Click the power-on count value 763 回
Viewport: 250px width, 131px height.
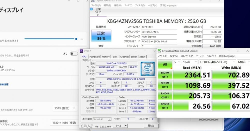pos(212,41)
